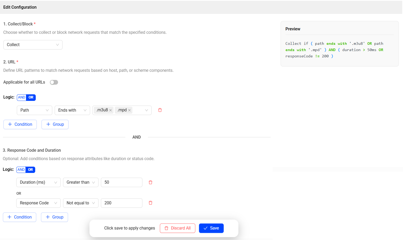Click the duration value field showing 50
403x240 pixels.
click(x=121, y=182)
